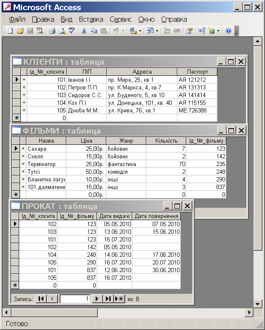Click the Open folder toolbar icon

pos(20,31)
